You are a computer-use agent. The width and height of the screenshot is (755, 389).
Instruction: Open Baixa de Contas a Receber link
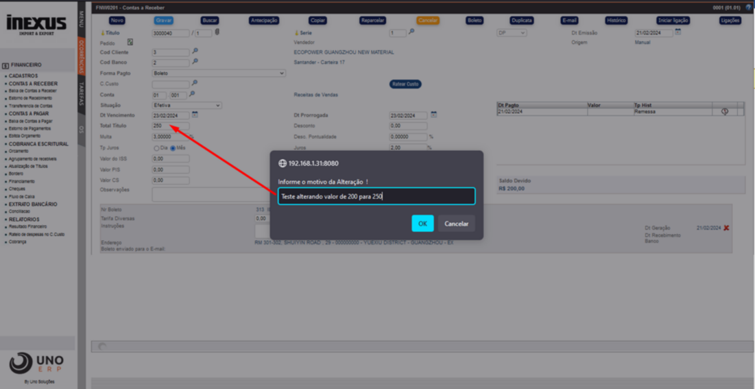tap(32, 91)
